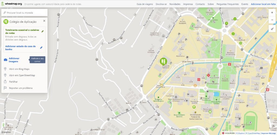Click the green cluster 3 near Banco do Brasil
This screenshot has width=277, height=135.
(x=240, y=43)
